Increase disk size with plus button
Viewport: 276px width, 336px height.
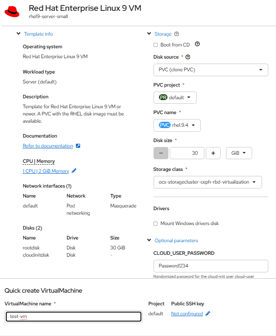point(213,153)
